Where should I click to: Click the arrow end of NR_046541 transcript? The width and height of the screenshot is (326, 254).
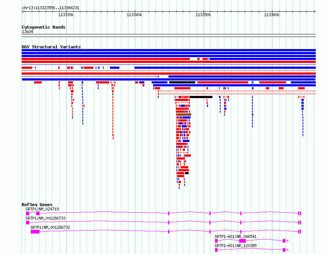click(x=287, y=241)
